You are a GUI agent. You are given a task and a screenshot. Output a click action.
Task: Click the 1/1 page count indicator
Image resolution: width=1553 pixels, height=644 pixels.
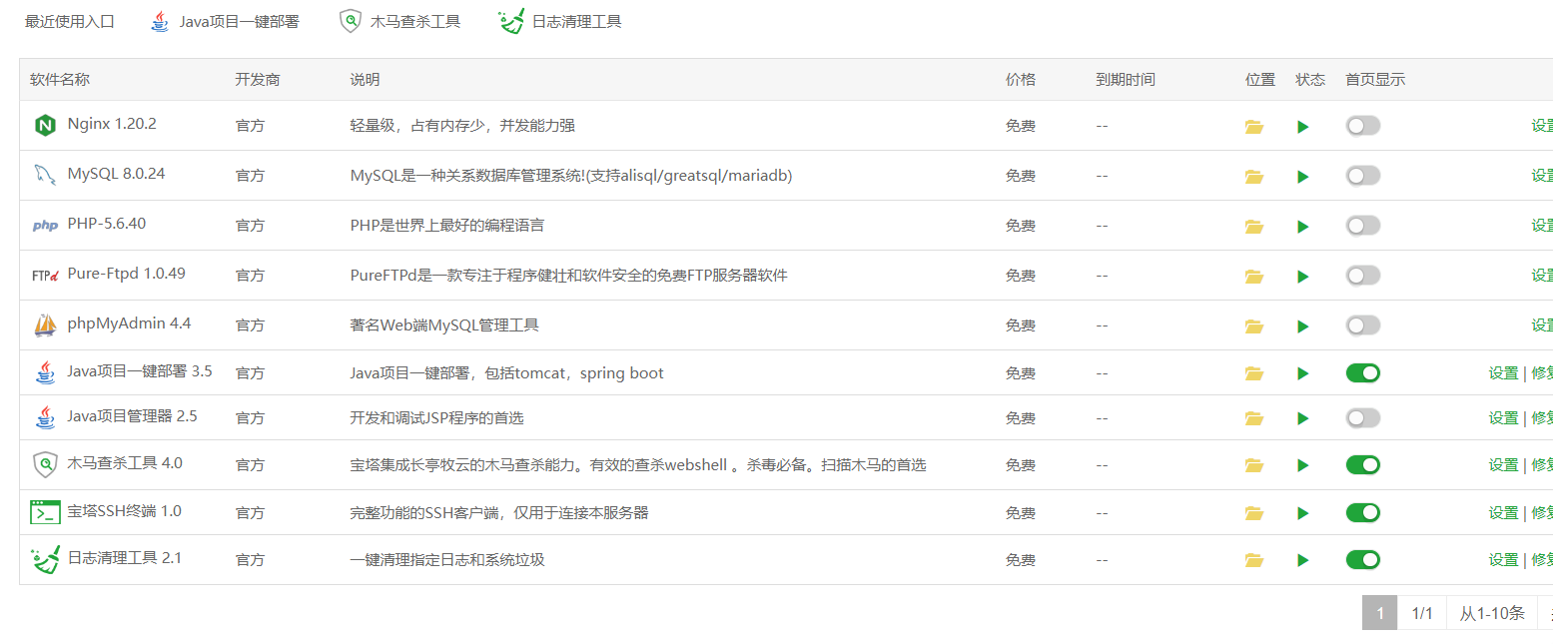[1422, 613]
